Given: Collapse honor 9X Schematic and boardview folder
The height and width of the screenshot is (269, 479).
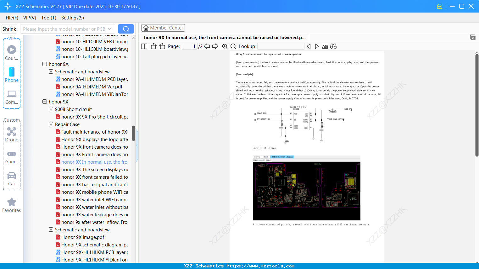Looking at the screenshot, I should click(x=51, y=229).
